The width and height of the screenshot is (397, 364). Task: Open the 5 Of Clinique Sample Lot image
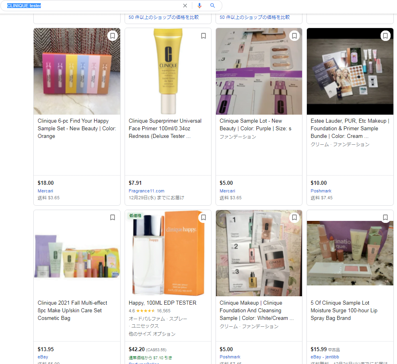(x=350, y=253)
